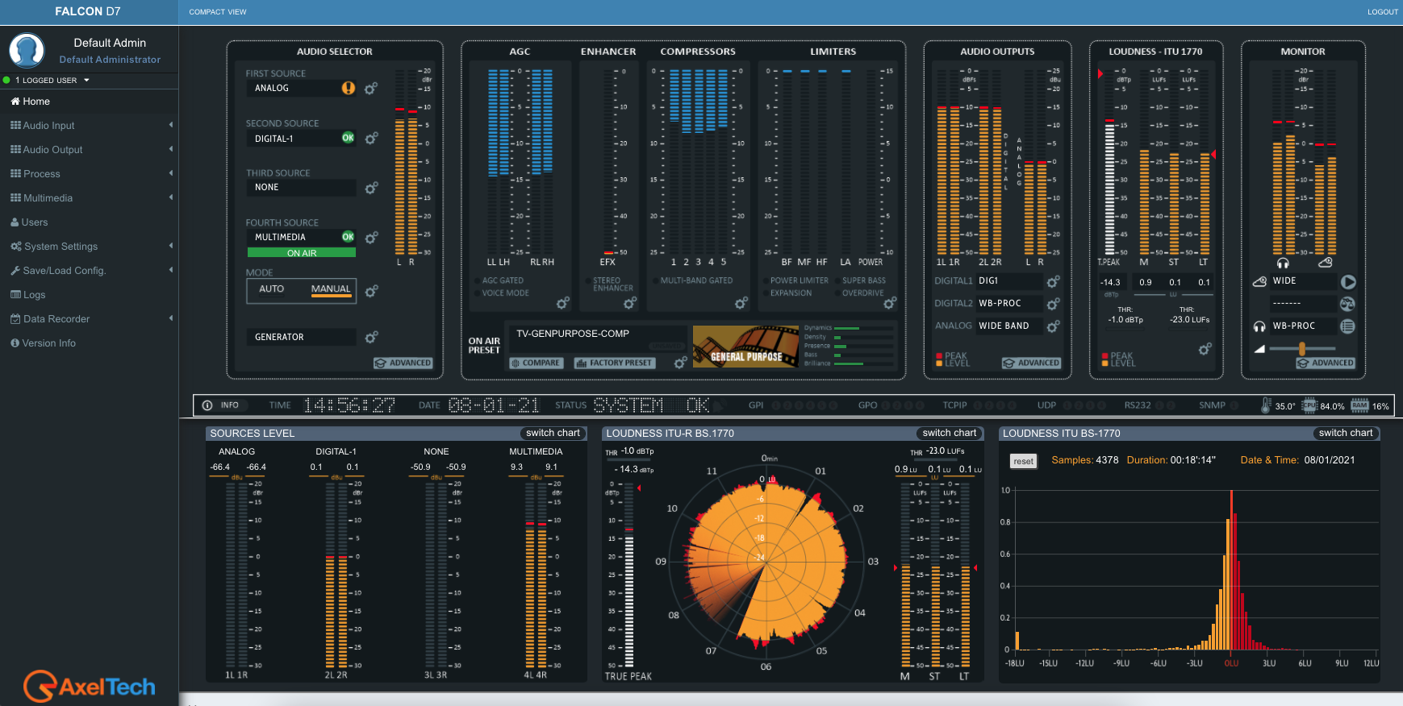The height and width of the screenshot is (706, 1403).
Task: Click the ANALOG source warning icon
Action: [x=348, y=88]
